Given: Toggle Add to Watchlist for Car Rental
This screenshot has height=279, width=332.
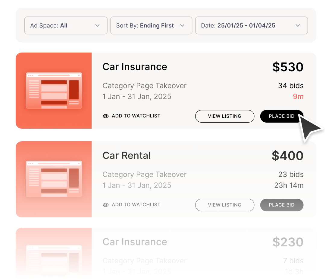Looking at the screenshot, I should click(x=136, y=205).
